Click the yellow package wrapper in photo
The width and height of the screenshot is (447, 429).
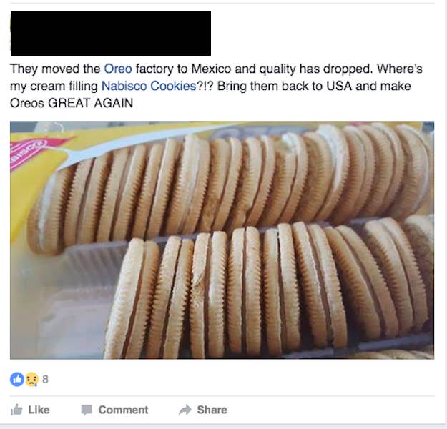[x=37, y=171]
